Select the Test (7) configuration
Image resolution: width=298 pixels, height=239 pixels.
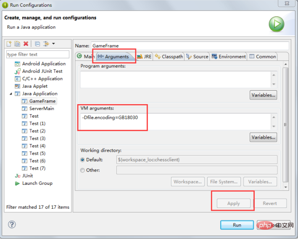[34, 168]
